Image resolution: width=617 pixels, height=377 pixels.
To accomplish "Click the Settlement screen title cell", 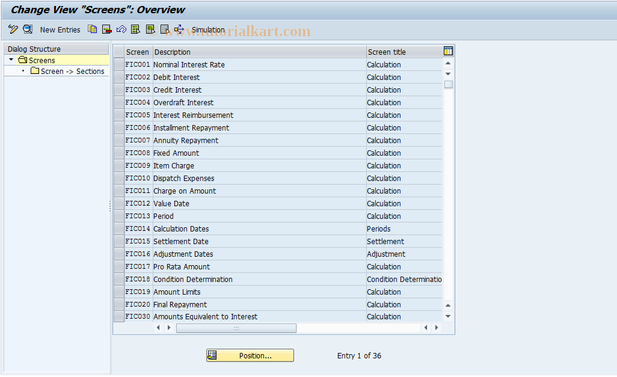I will click(x=404, y=241).
